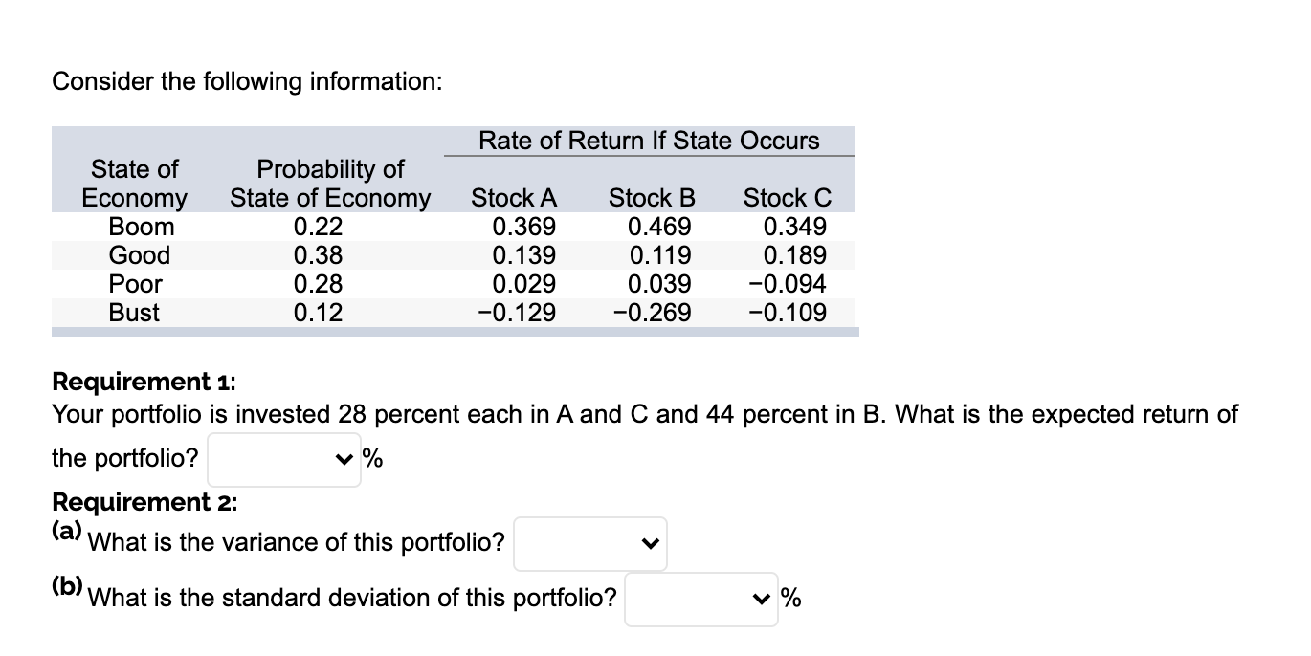Click the Probability of State of Economy header
The width and height of the screenshot is (1311, 656).
click(328, 184)
